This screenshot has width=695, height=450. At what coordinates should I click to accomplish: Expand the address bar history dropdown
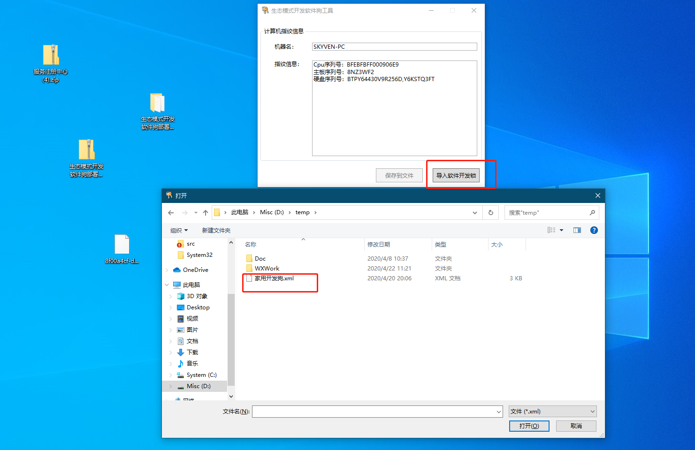475,213
